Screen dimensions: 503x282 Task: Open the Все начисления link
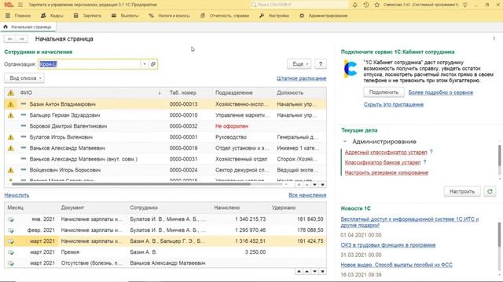click(x=307, y=195)
